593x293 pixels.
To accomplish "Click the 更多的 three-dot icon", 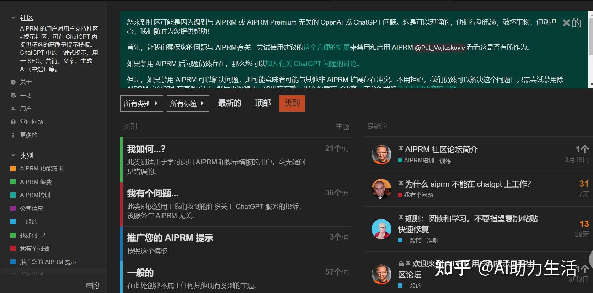I will pyautogui.click(x=13, y=135).
